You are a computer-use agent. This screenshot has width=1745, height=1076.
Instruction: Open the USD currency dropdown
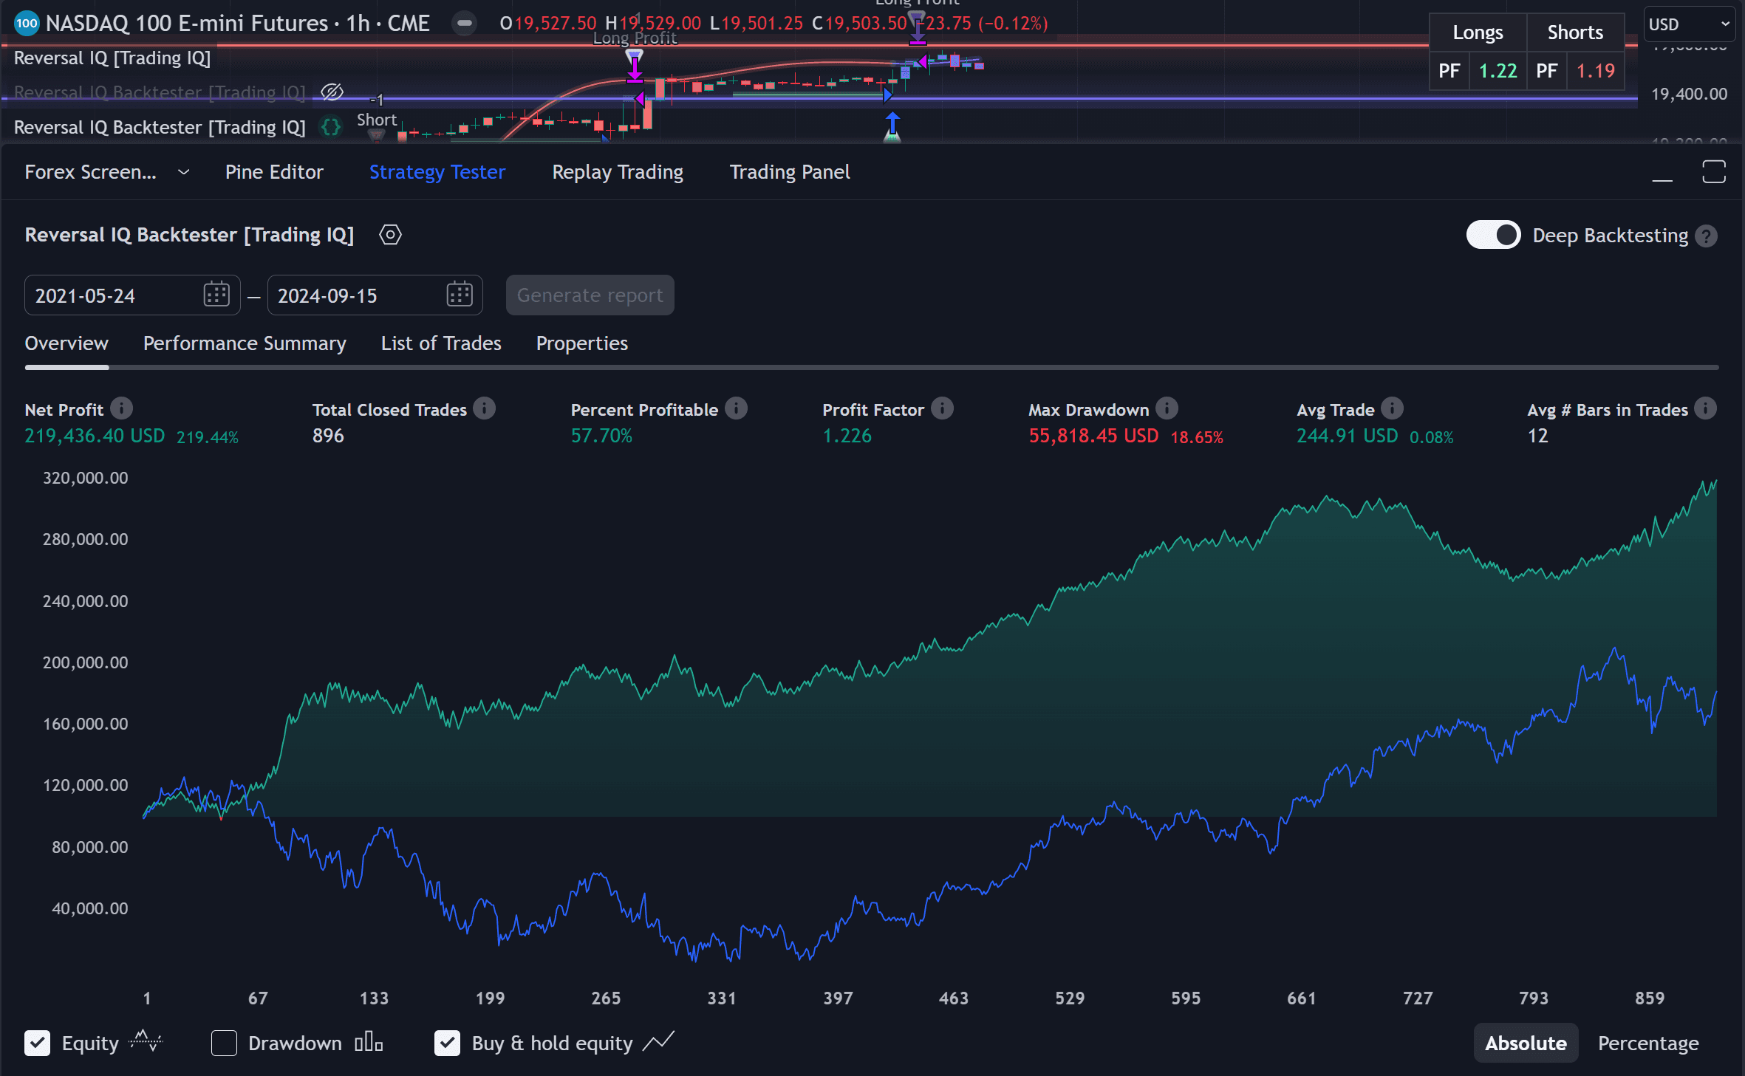1690,24
